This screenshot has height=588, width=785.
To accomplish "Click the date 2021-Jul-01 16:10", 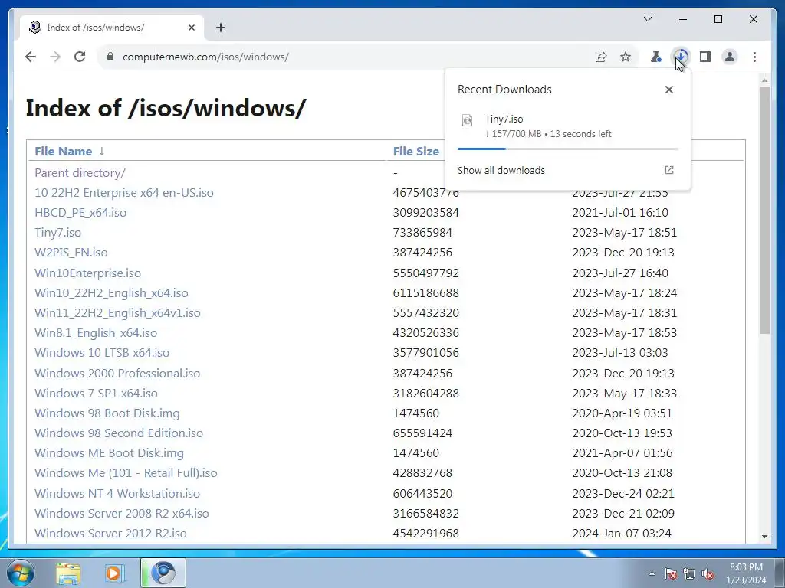I will pos(619,213).
